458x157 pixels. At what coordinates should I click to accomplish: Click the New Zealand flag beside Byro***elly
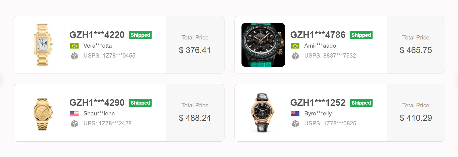click(x=295, y=114)
